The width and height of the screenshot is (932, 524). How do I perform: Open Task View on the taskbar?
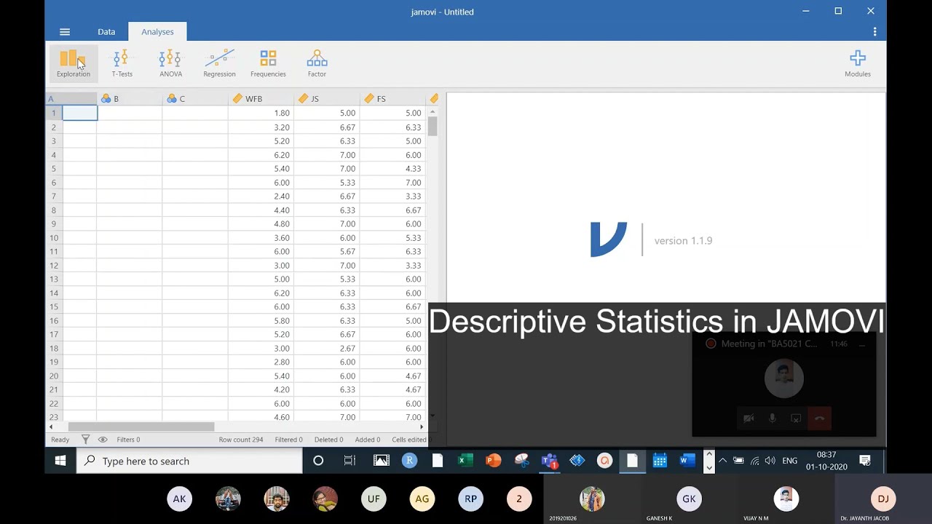pos(349,461)
